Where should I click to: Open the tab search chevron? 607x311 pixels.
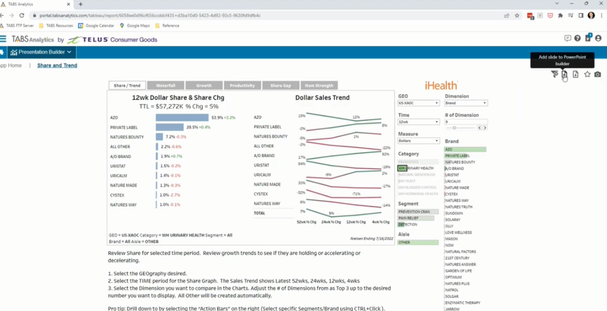click(557, 4)
